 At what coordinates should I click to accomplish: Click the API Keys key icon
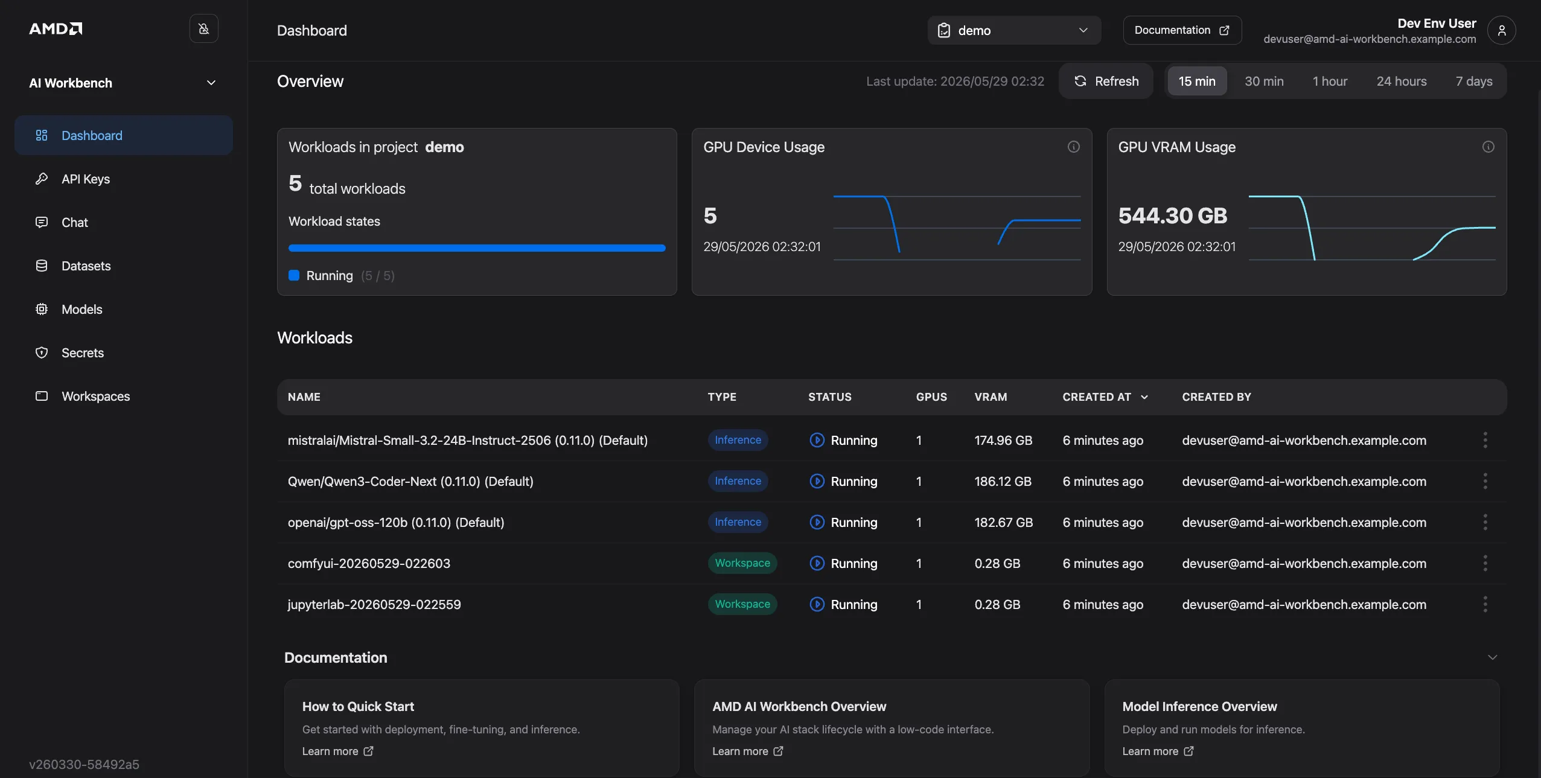coord(42,179)
